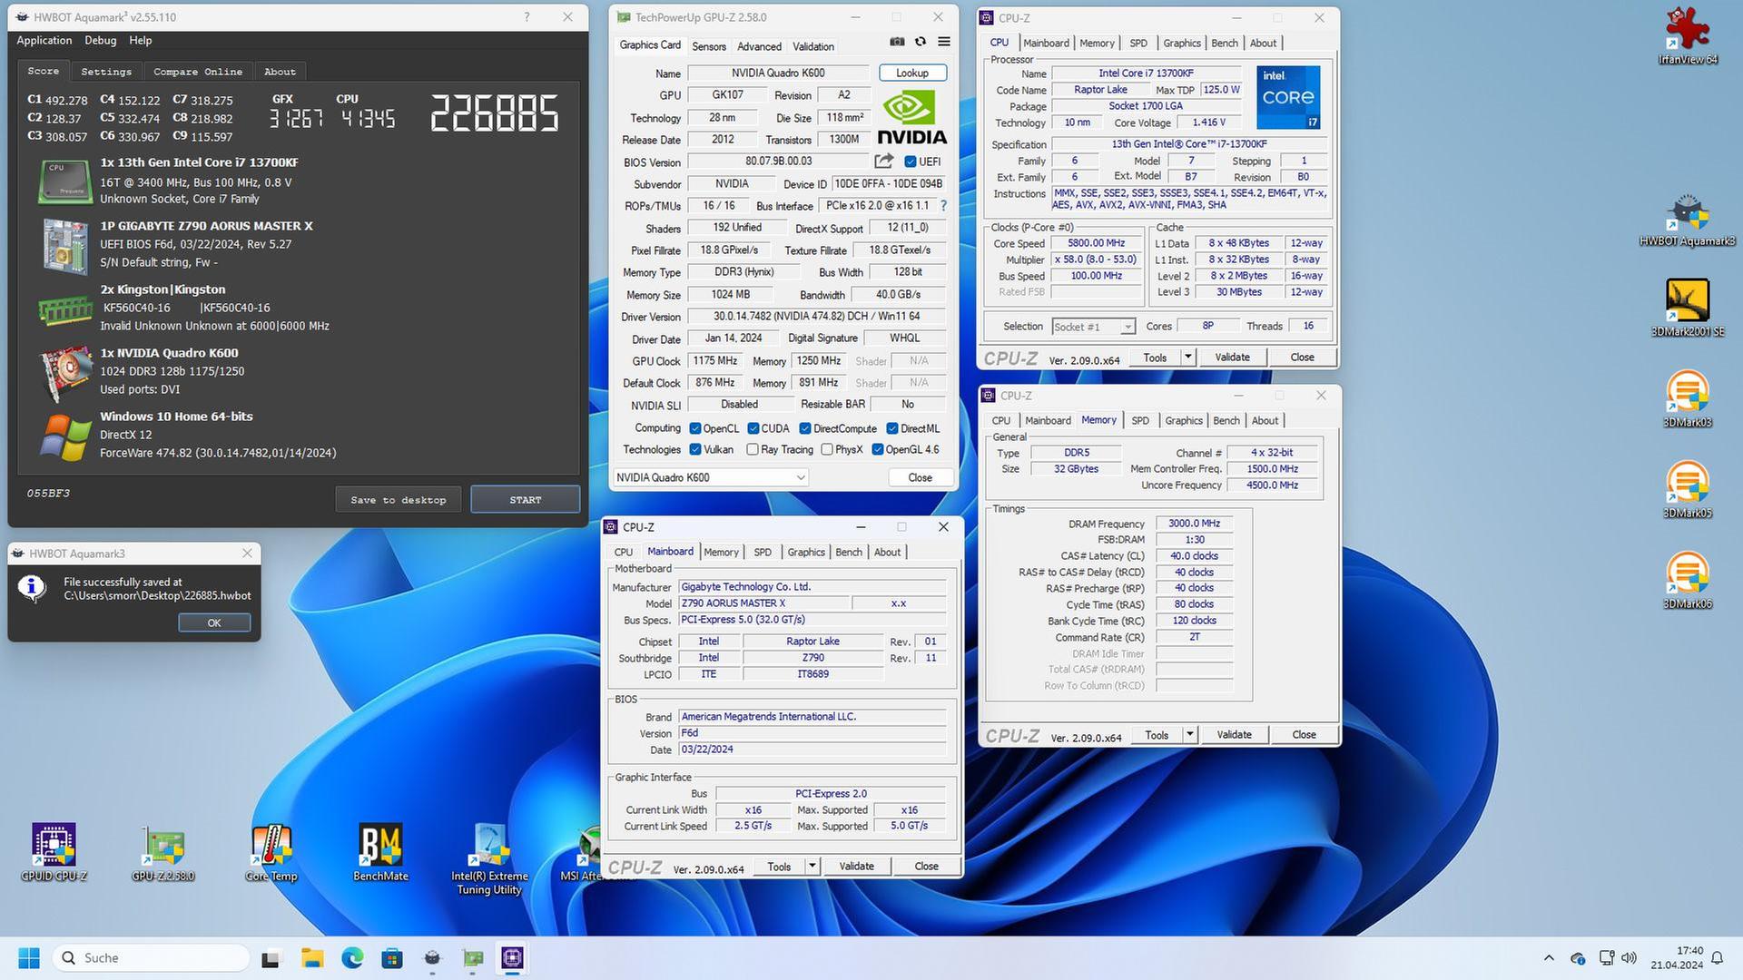Switch to Sensors tab in GPU-Z

(709, 46)
